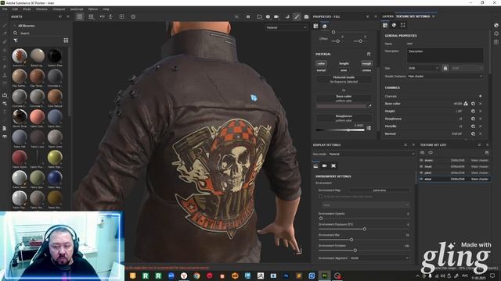
Task: Open the File menu
Action: [x=5, y=9]
